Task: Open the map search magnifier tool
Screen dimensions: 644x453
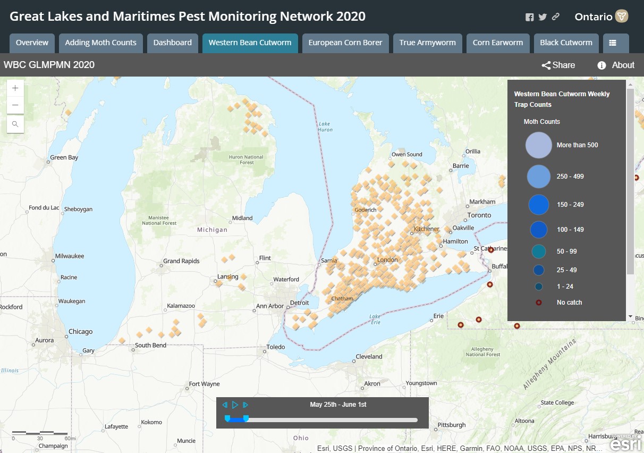Action: click(x=15, y=124)
